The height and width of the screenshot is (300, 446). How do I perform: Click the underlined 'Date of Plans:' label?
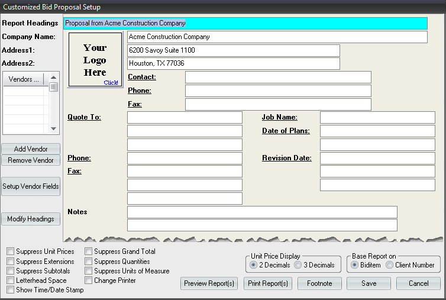(286, 131)
